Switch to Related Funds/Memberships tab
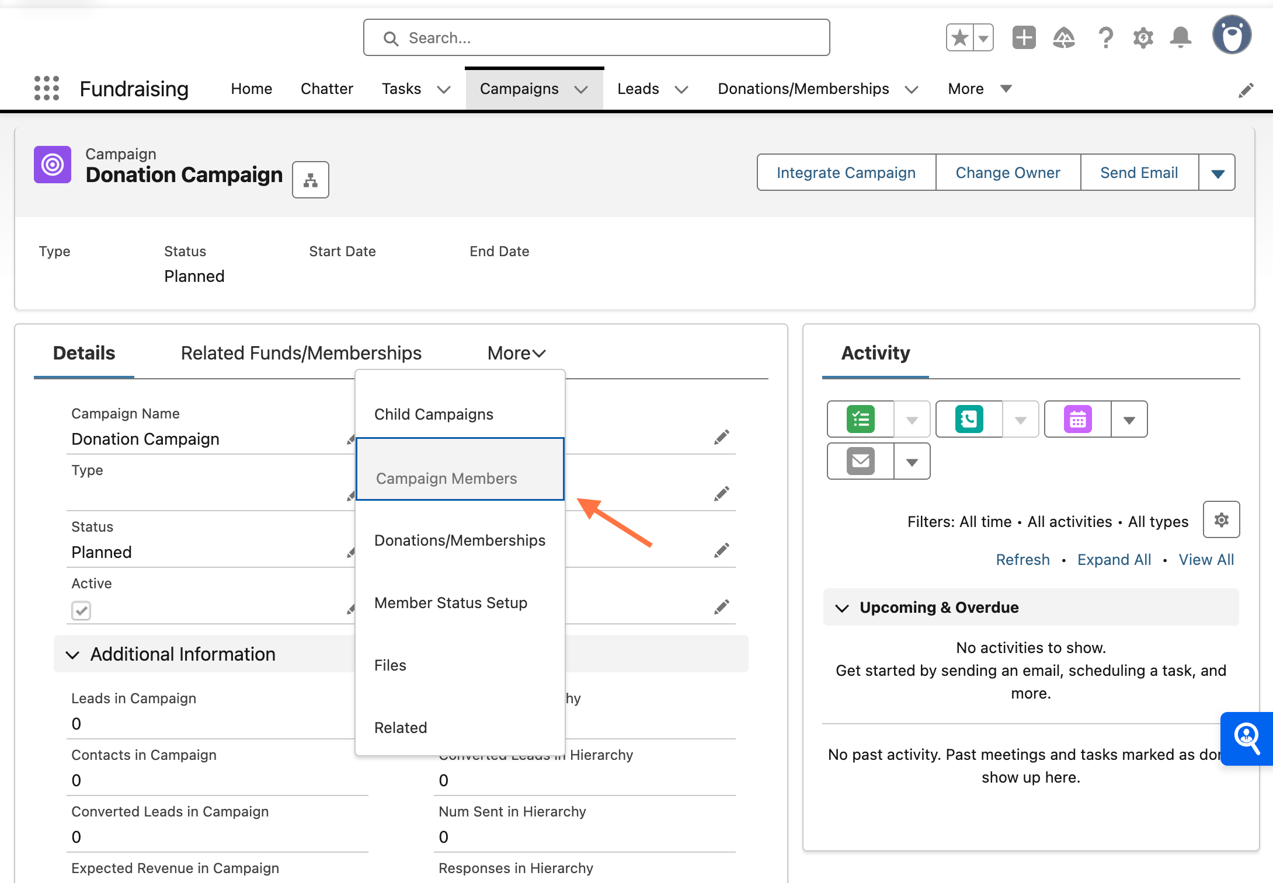Screen dimensions: 1273x883 pos(301,353)
